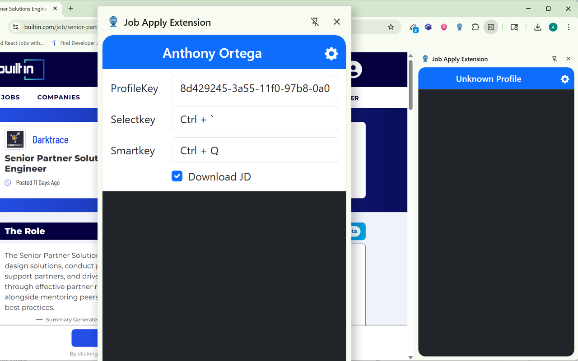
Task: Open the Chrome profile avatar menu
Action: [553, 27]
